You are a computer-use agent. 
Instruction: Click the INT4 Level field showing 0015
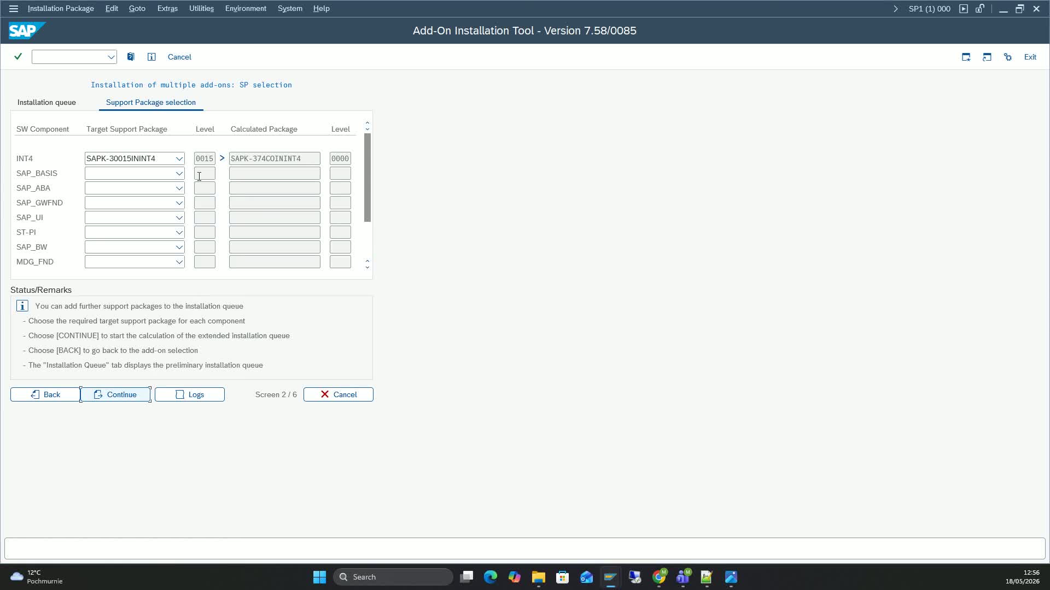(205, 158)
